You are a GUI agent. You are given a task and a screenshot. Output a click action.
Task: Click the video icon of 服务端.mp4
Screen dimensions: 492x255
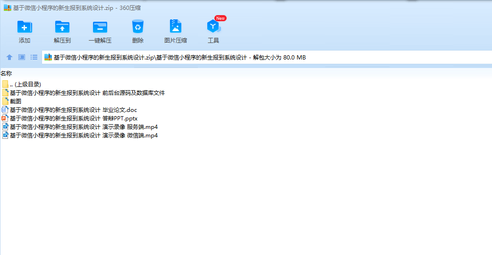pyautogui.click(x=5, y=127)
